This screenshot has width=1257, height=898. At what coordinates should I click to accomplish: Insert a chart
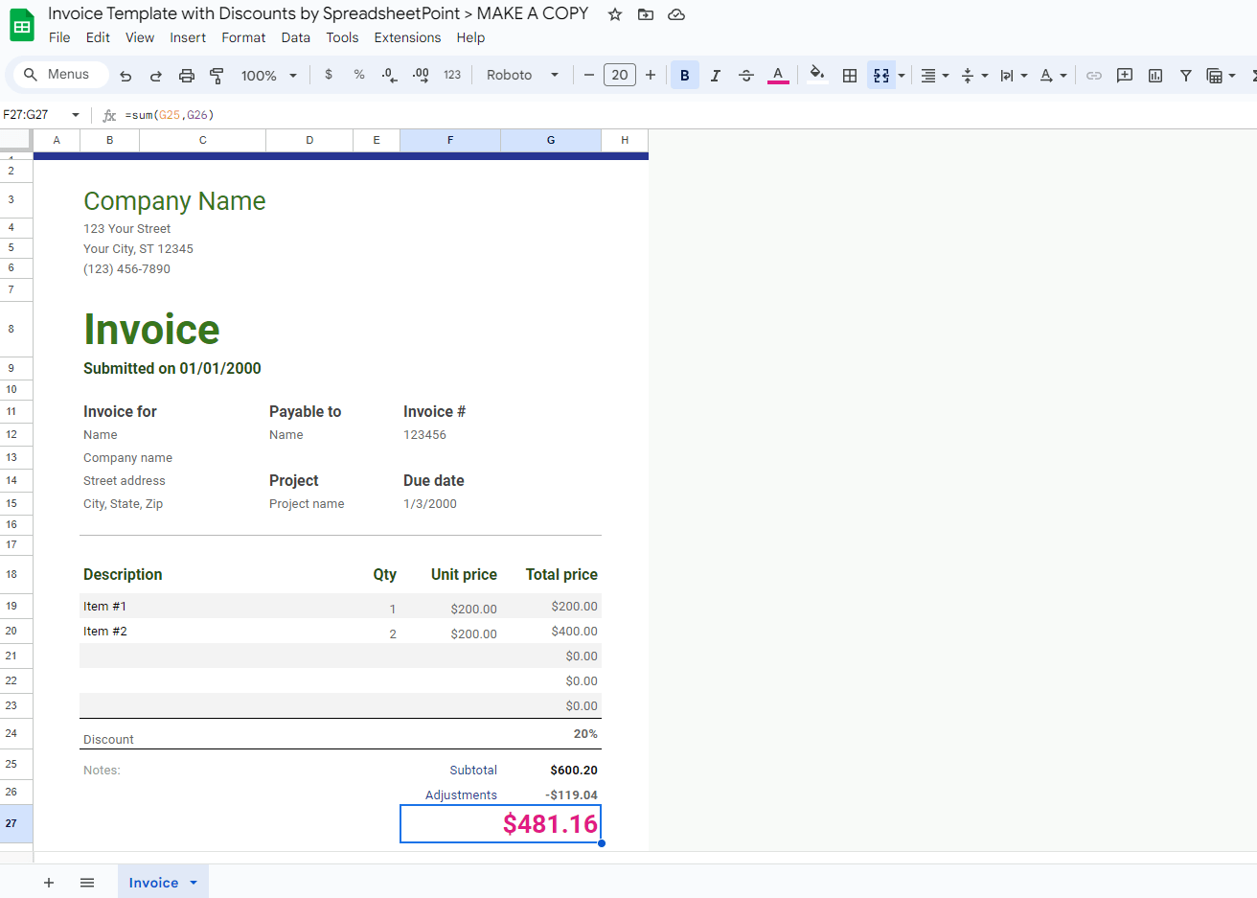tap(1155, 74)
